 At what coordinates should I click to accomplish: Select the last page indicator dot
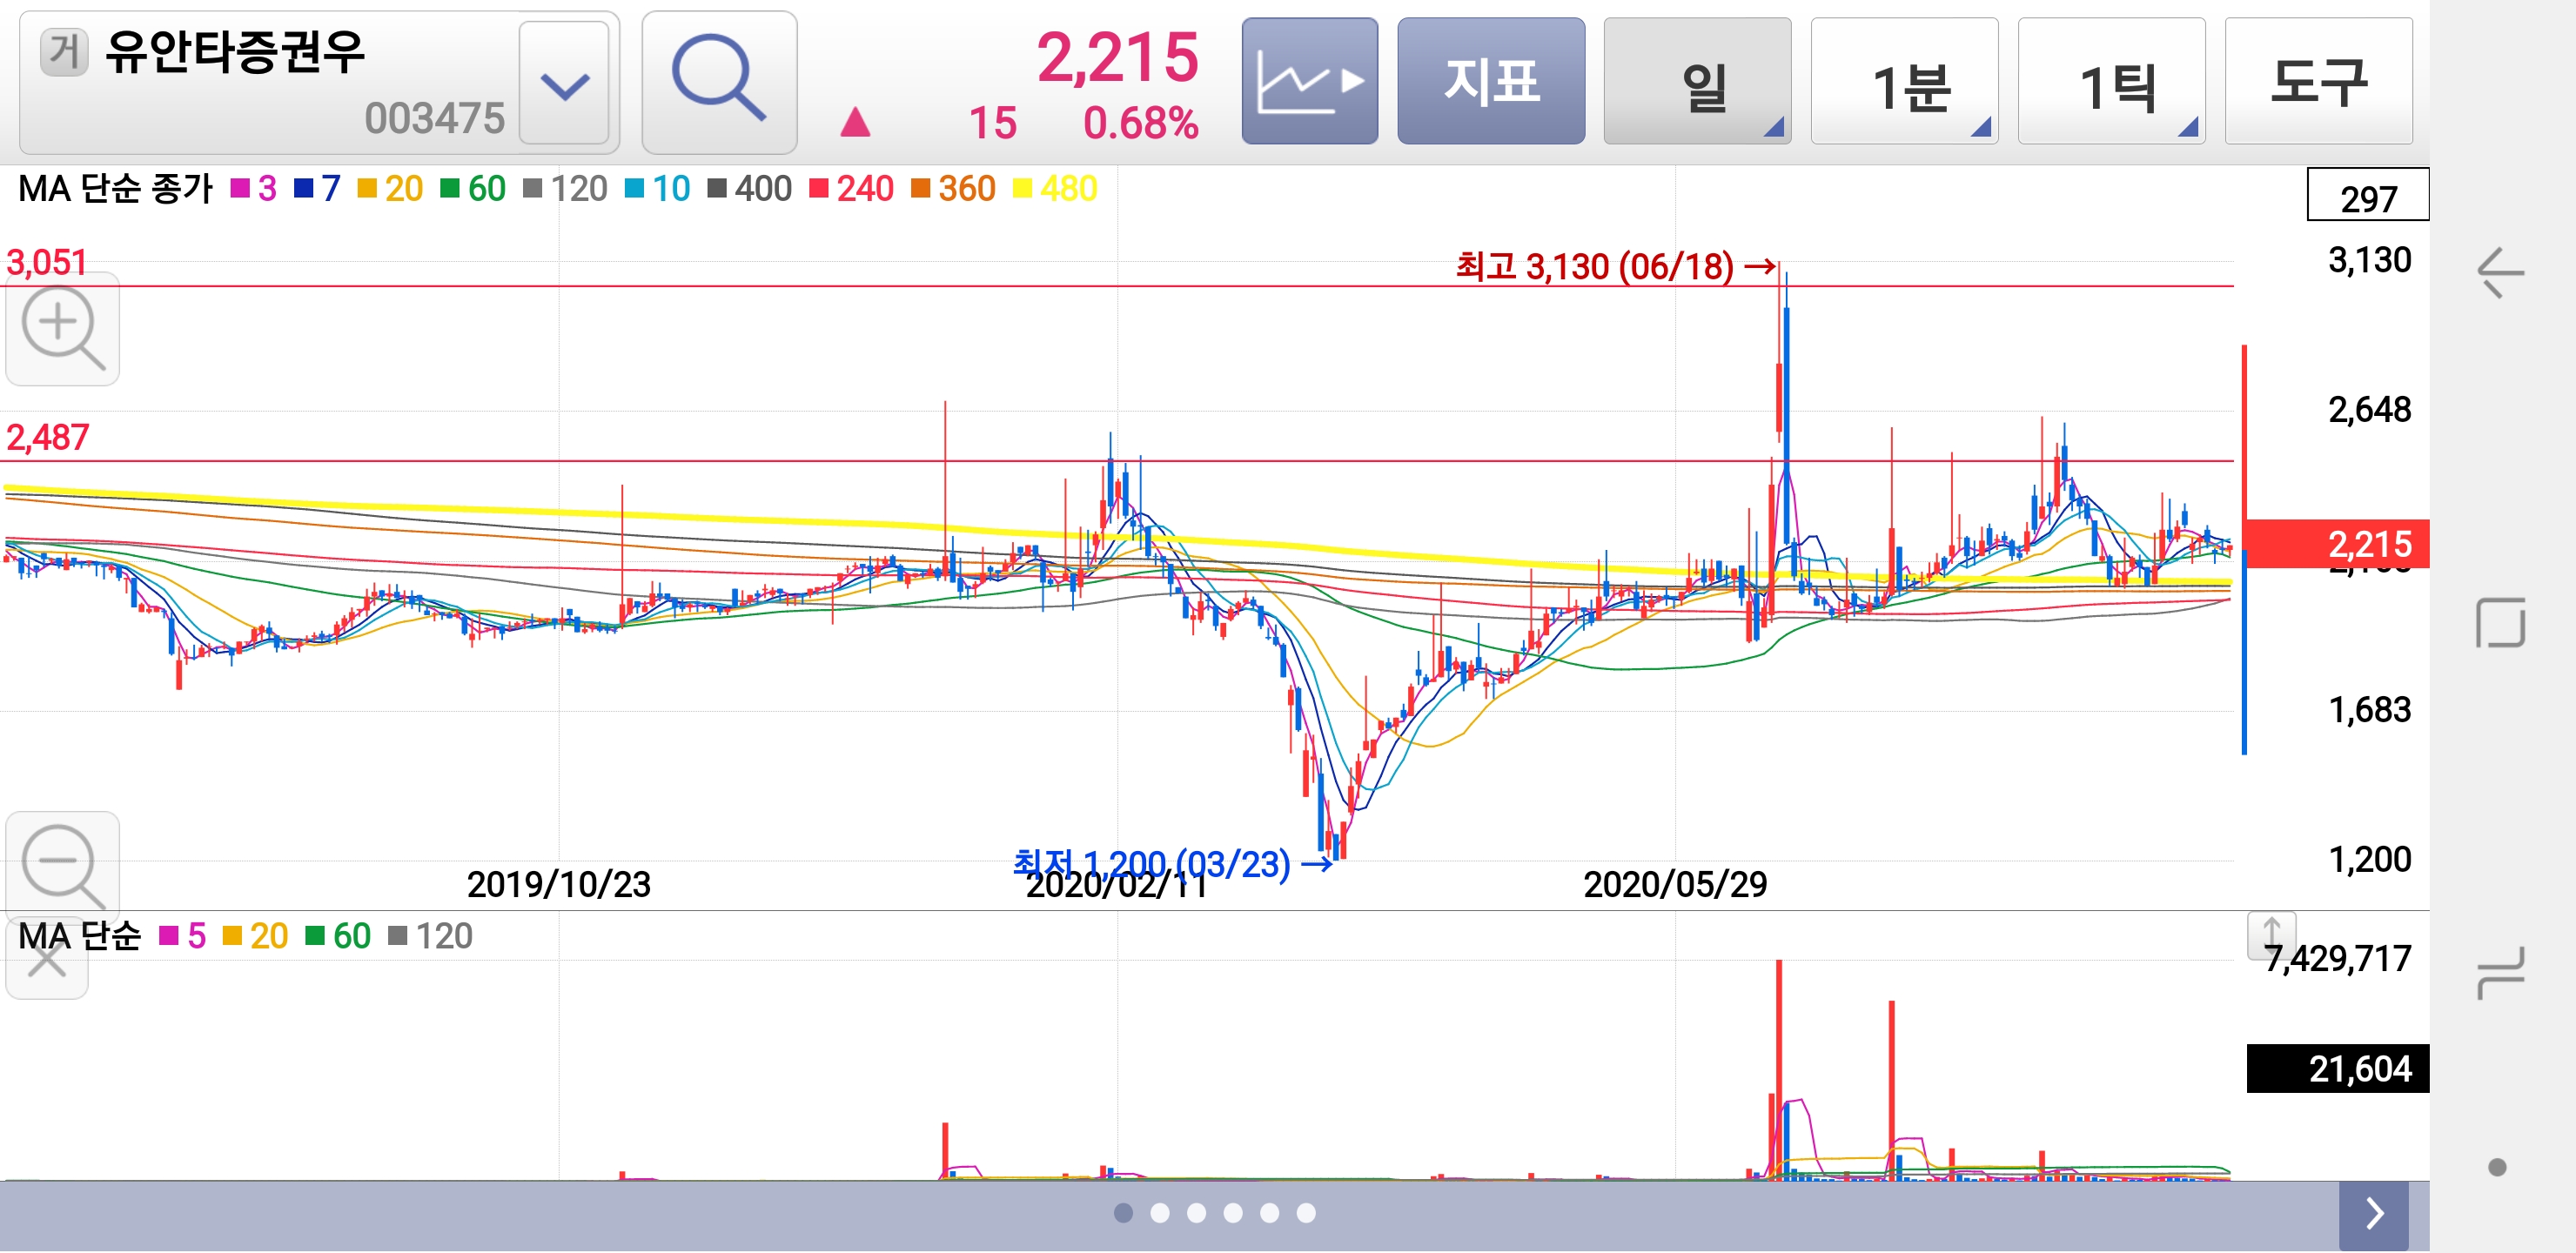[x=1306, y=1214]
